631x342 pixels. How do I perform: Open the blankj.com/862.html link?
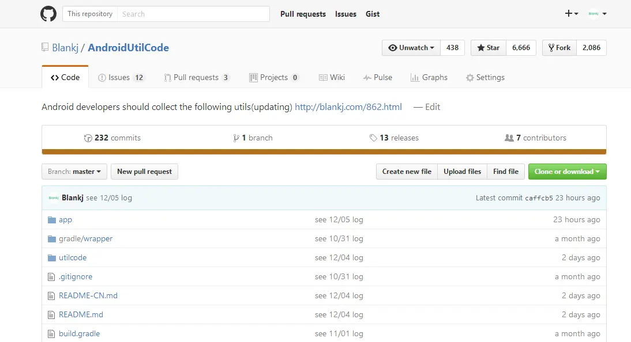click(348, 107)
